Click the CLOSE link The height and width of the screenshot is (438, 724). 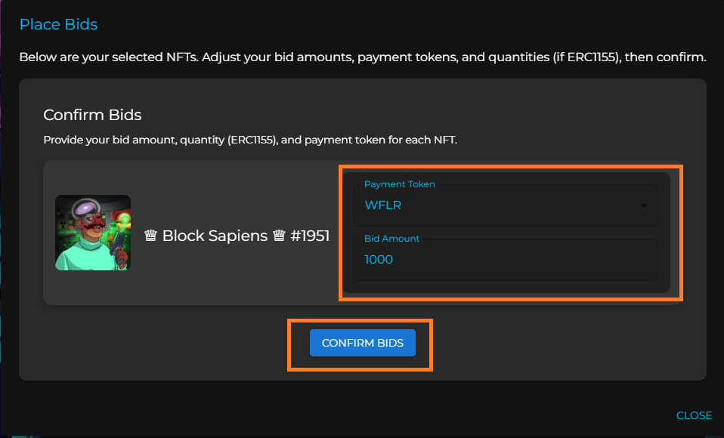[x=693, y=415]
